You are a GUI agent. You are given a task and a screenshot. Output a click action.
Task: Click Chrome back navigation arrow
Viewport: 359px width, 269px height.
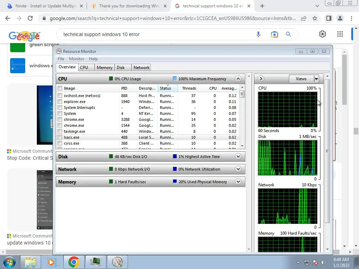8,18
